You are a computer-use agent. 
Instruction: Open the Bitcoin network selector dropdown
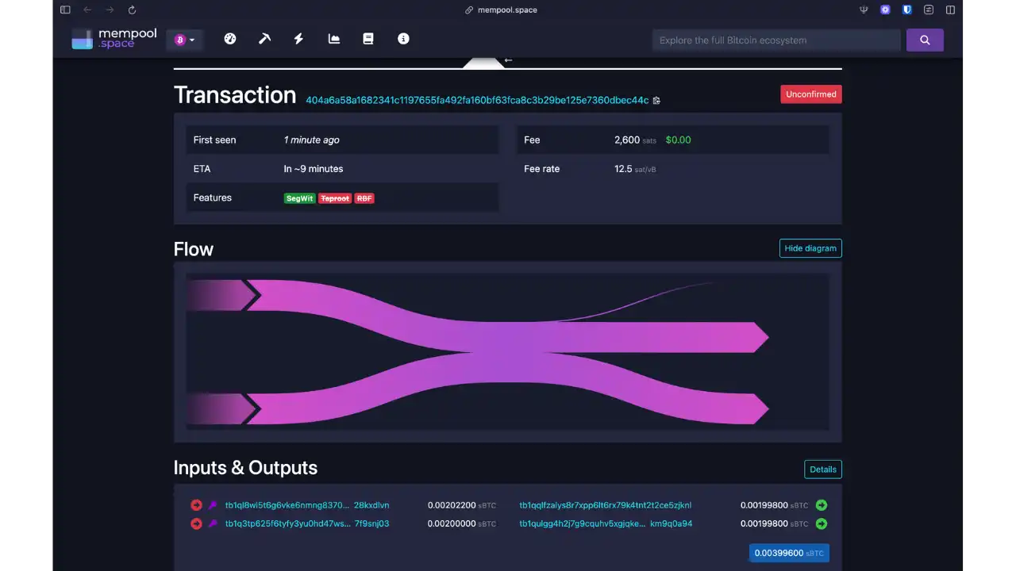click(x=184, y=38)
